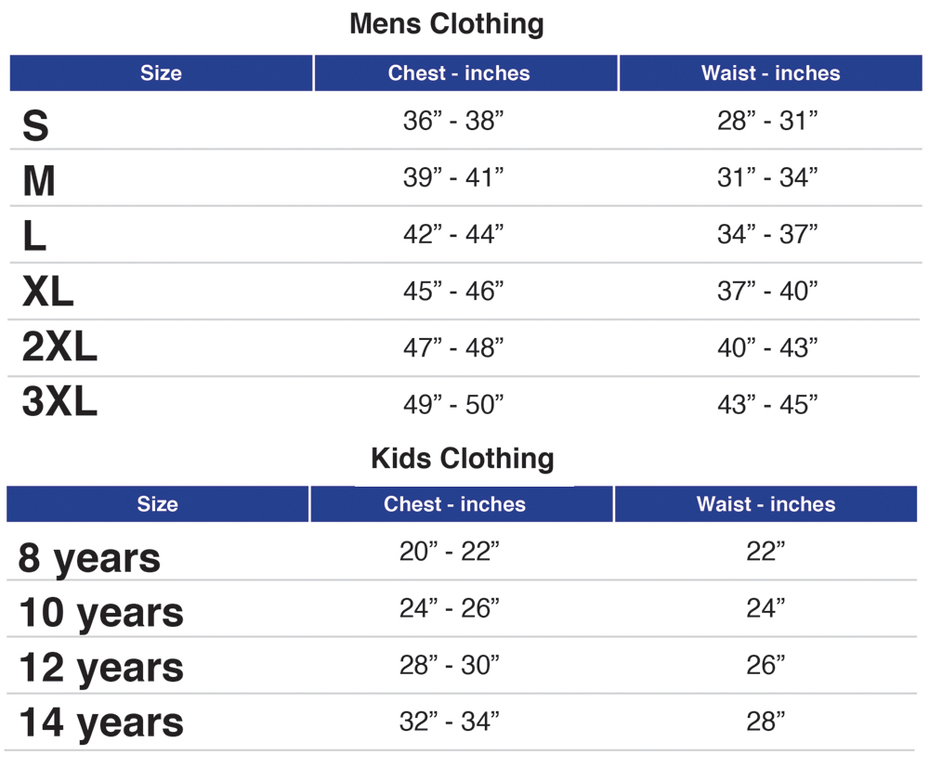Image resolution: width=929 pixels, height=768 pixels.
Task: Select the Size header in Mens table
Action: tap(161, 72)
